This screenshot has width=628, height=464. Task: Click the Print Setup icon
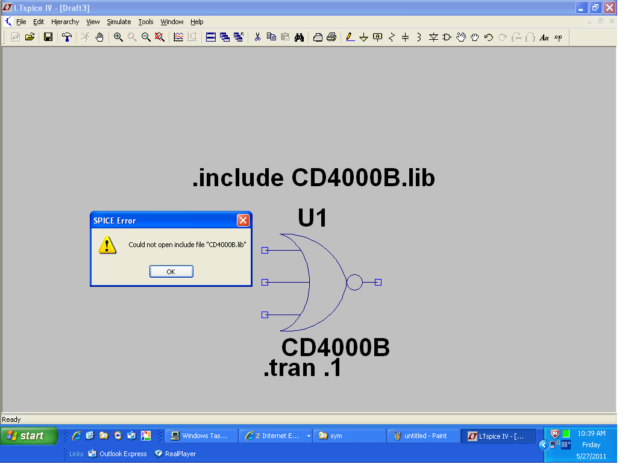[318, 37]
